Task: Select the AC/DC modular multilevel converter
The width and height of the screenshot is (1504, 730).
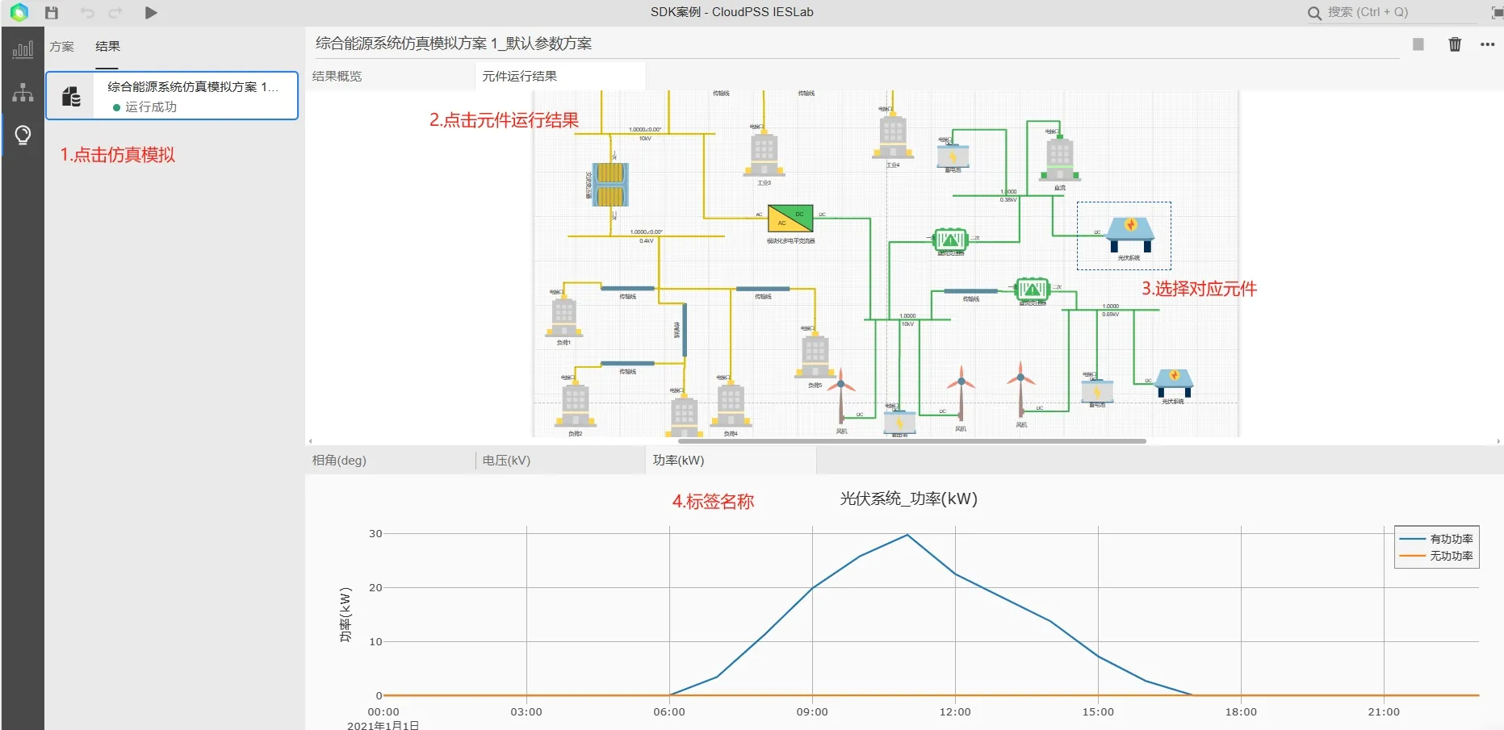Action: (x=790, y=219)
